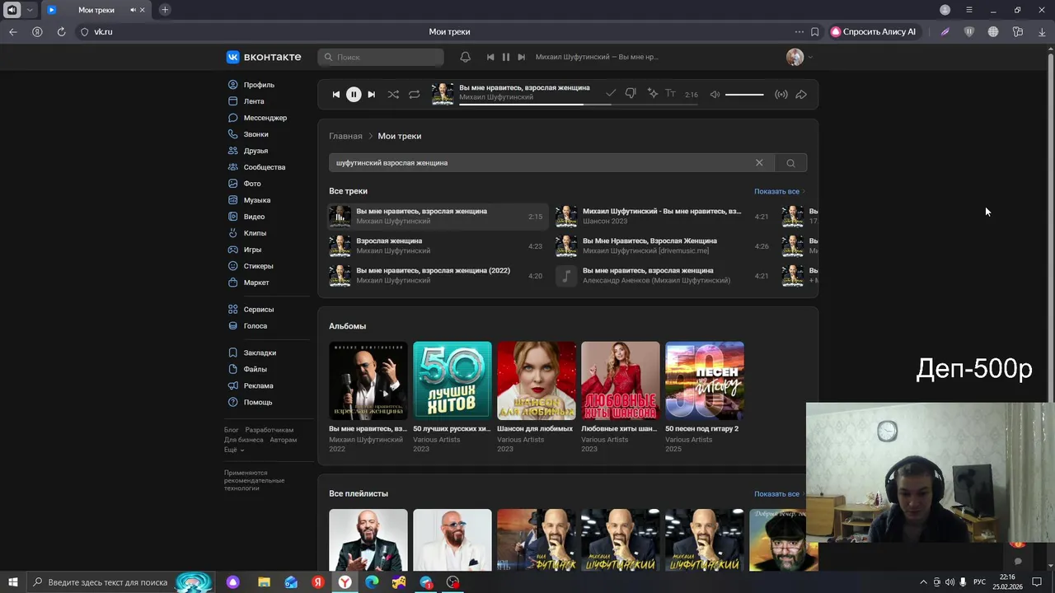Viewport: 1055px width, 593px height.
Task: Pause playback in the main player bar
Action: 354,94
